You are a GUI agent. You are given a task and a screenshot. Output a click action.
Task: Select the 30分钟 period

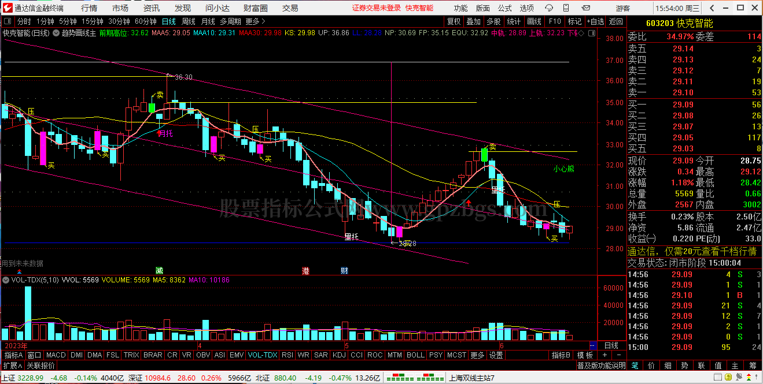tap(119, 21)
